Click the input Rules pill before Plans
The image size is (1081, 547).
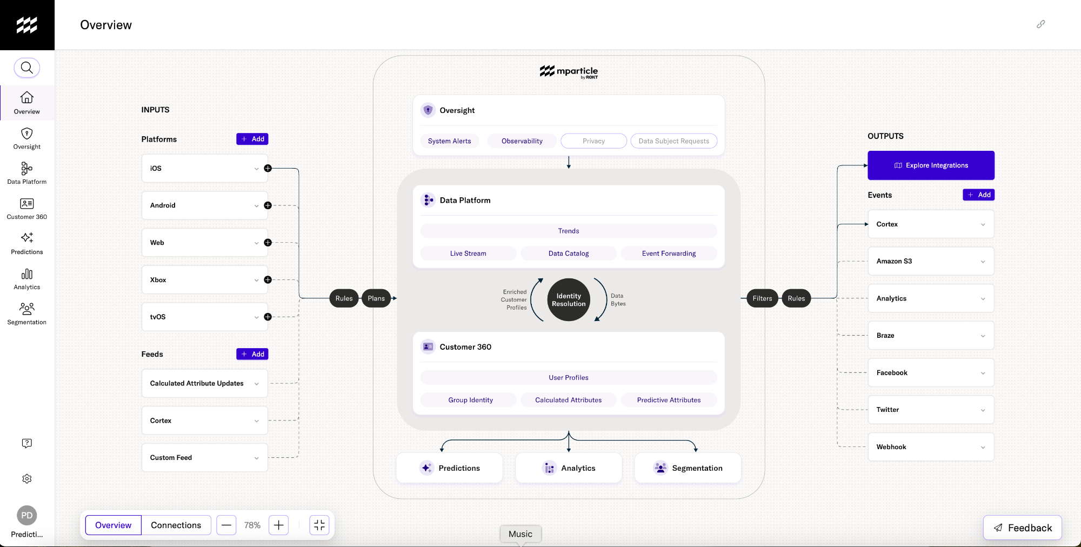pyautogui.click(x=344, y=298)
